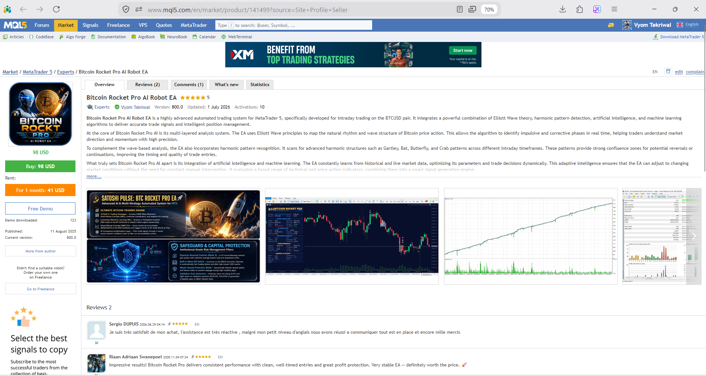Click Start now on XM banner
Screen dimensions: 706x376
click(x=463, y=50)
